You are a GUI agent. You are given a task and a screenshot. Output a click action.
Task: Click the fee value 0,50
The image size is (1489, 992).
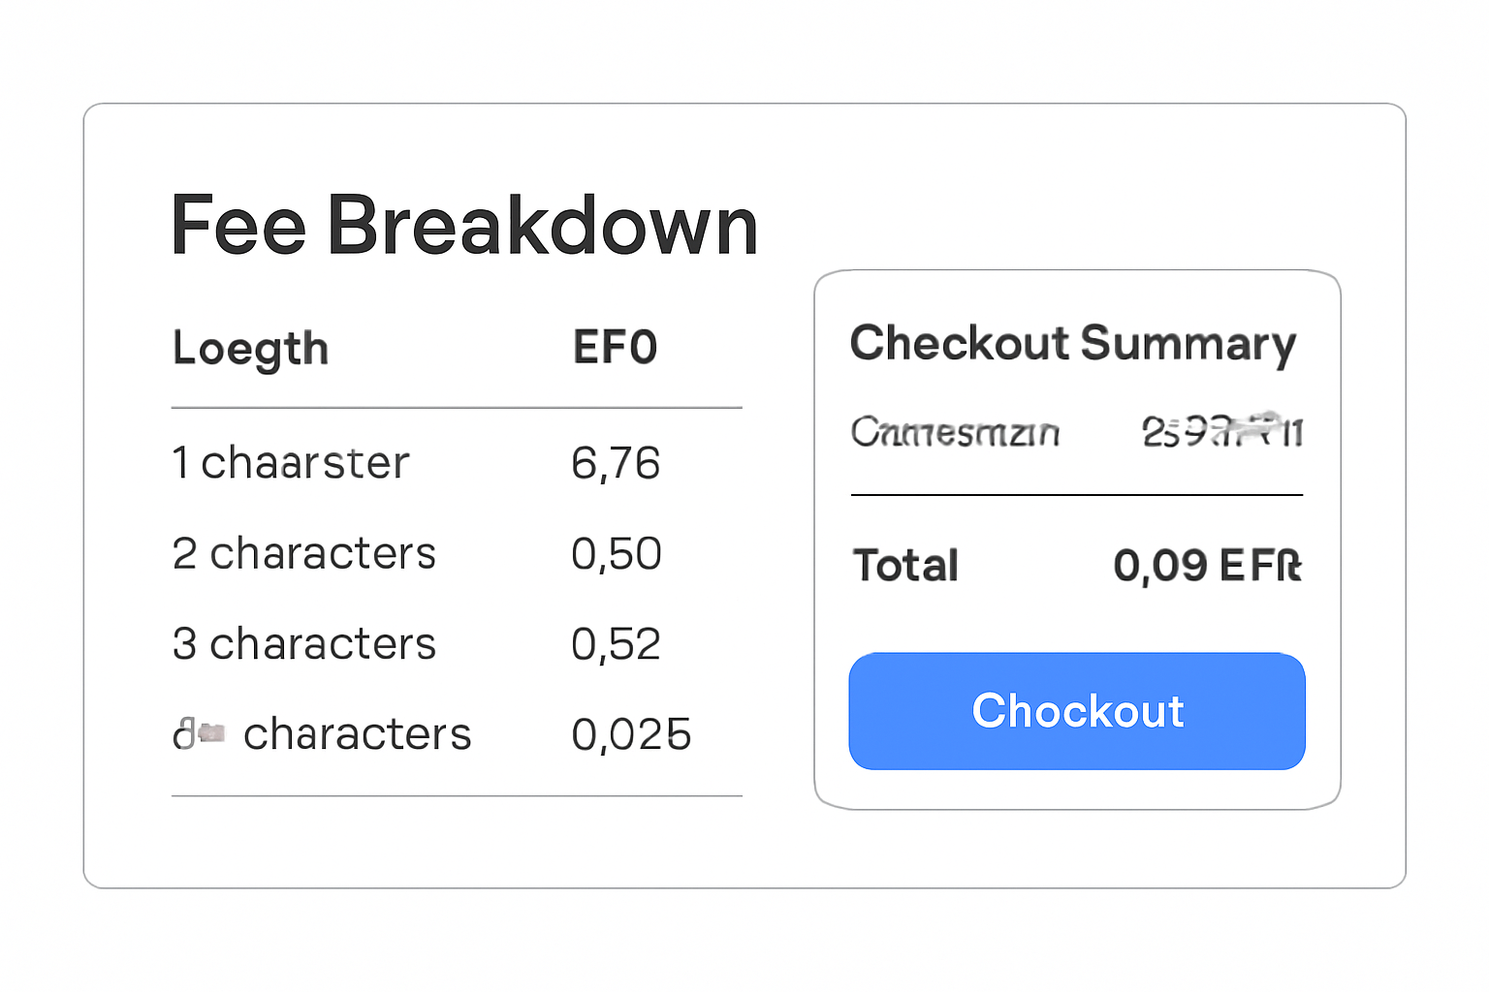pyautogui.click(x=617, y=552)
